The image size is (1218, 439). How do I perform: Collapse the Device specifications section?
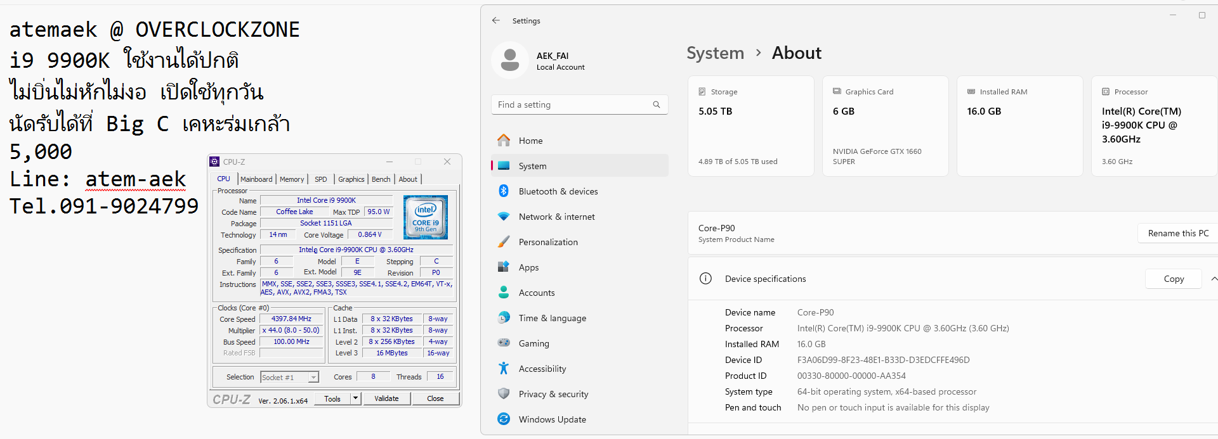pyautogui.click(x=1214, y=279)
